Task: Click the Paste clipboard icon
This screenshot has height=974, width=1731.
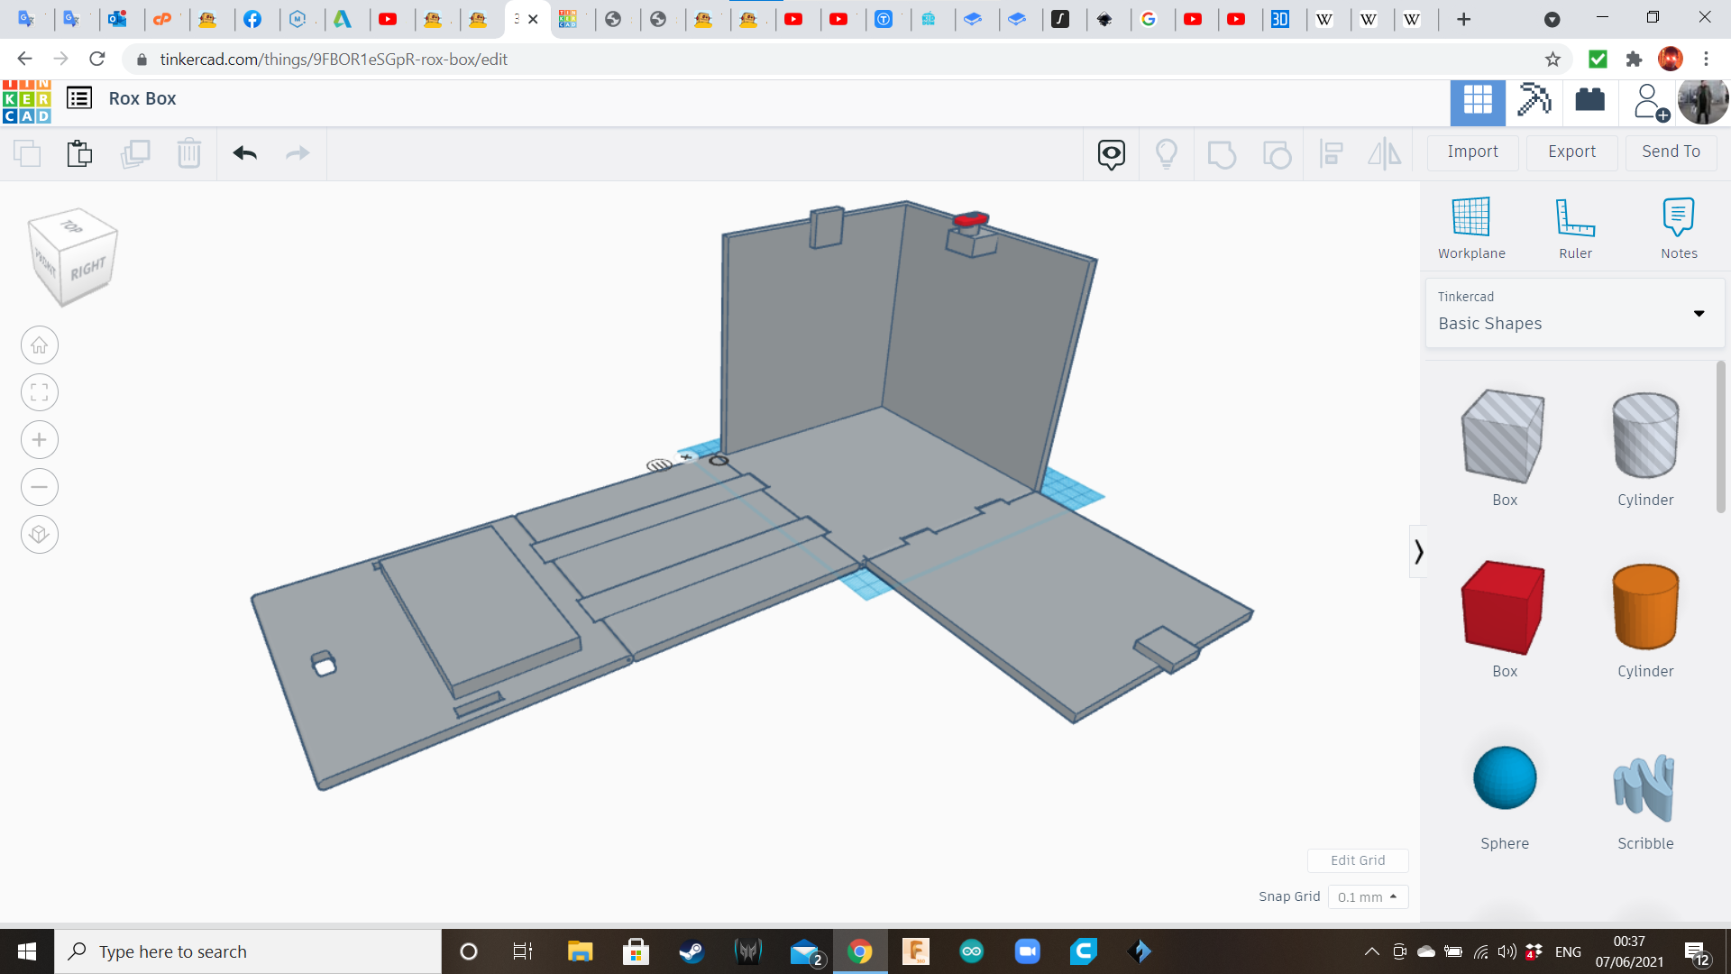Action: 80,153
